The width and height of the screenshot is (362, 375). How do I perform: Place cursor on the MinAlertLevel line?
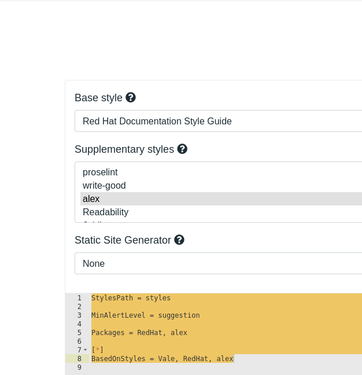(x=145, y=315)
